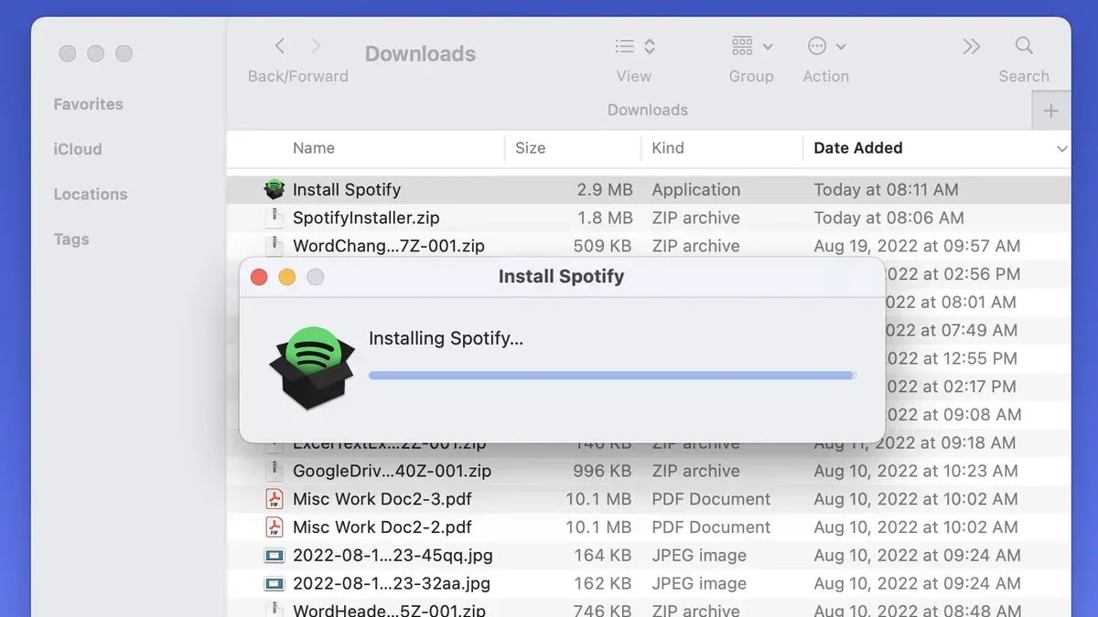Minimize the Install Spotify dialog with yellow button
This screenshot has width=1098, height=617.
[x=287, y=277]
